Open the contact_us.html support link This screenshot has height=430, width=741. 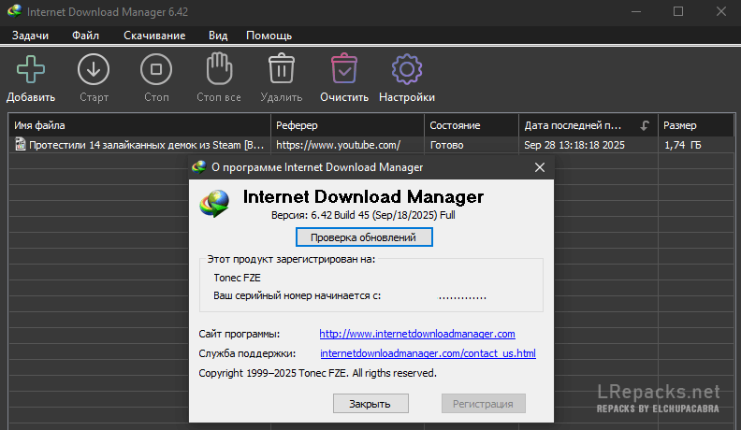point(428,353)
